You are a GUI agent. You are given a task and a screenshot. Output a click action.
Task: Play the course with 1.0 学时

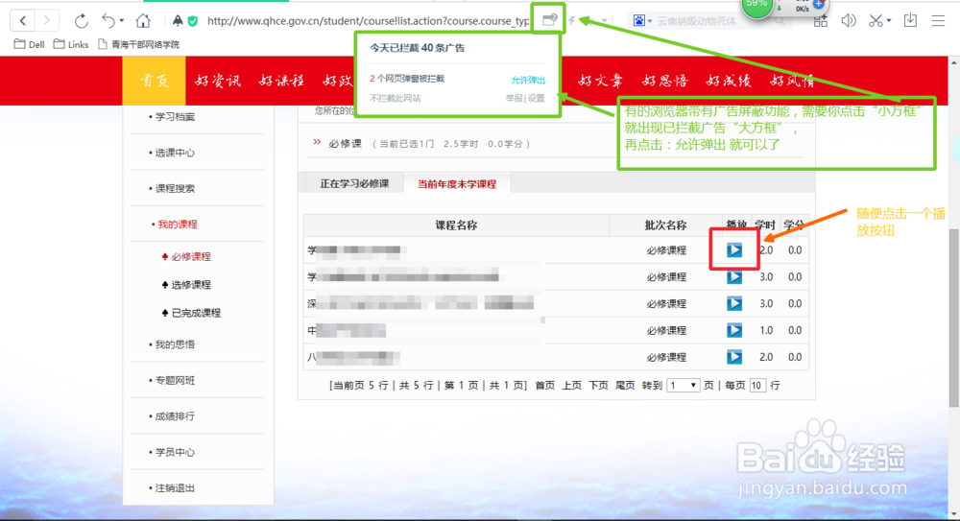734,330
